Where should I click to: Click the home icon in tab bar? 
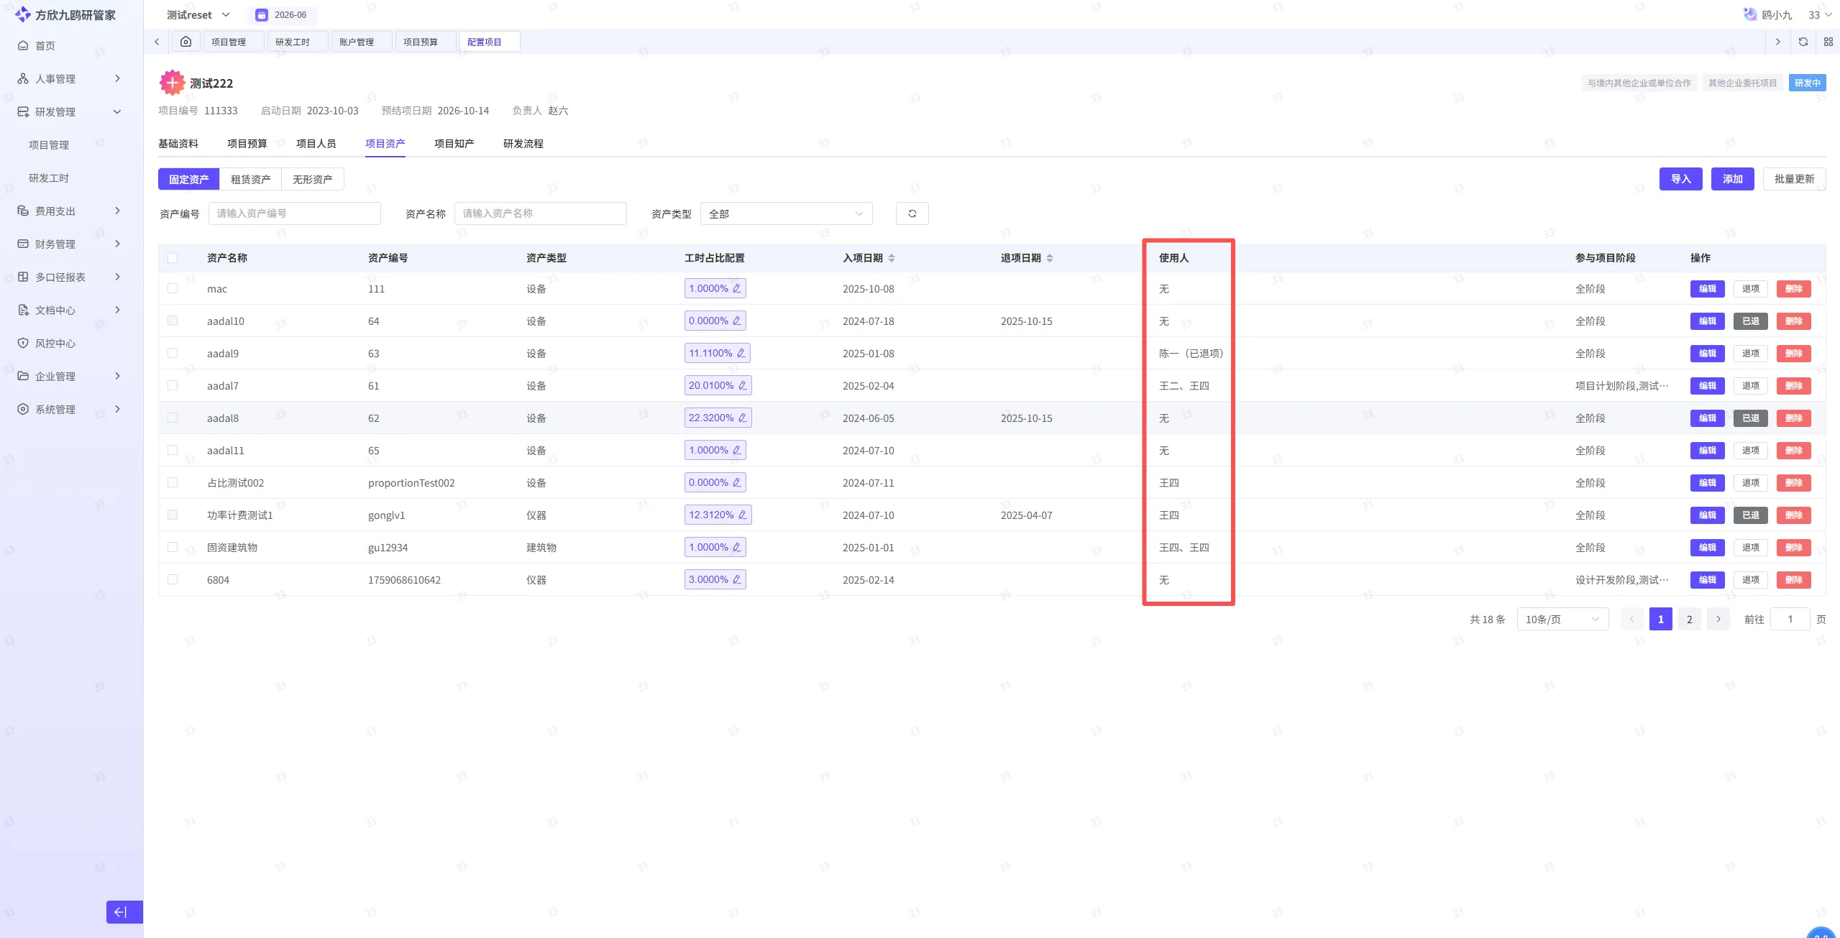pyautogui.click(x=186, y=42)
